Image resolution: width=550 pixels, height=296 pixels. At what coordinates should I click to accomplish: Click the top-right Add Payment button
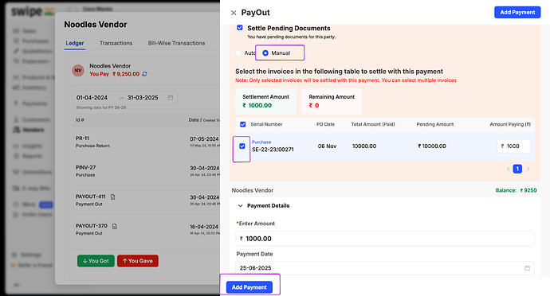pos(517,12)
